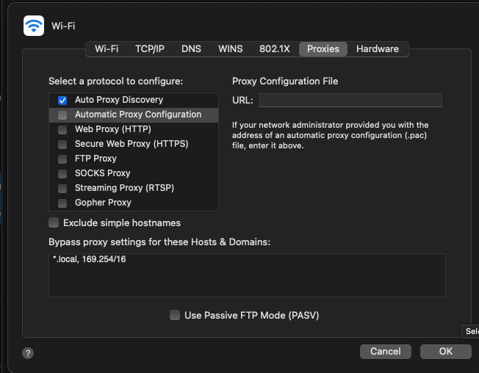Enable Automatic Proxy Configuration checkbox

click(62, 115)
